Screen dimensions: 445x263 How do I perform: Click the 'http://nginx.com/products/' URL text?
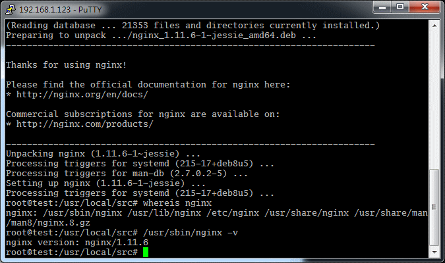[84, 124]
